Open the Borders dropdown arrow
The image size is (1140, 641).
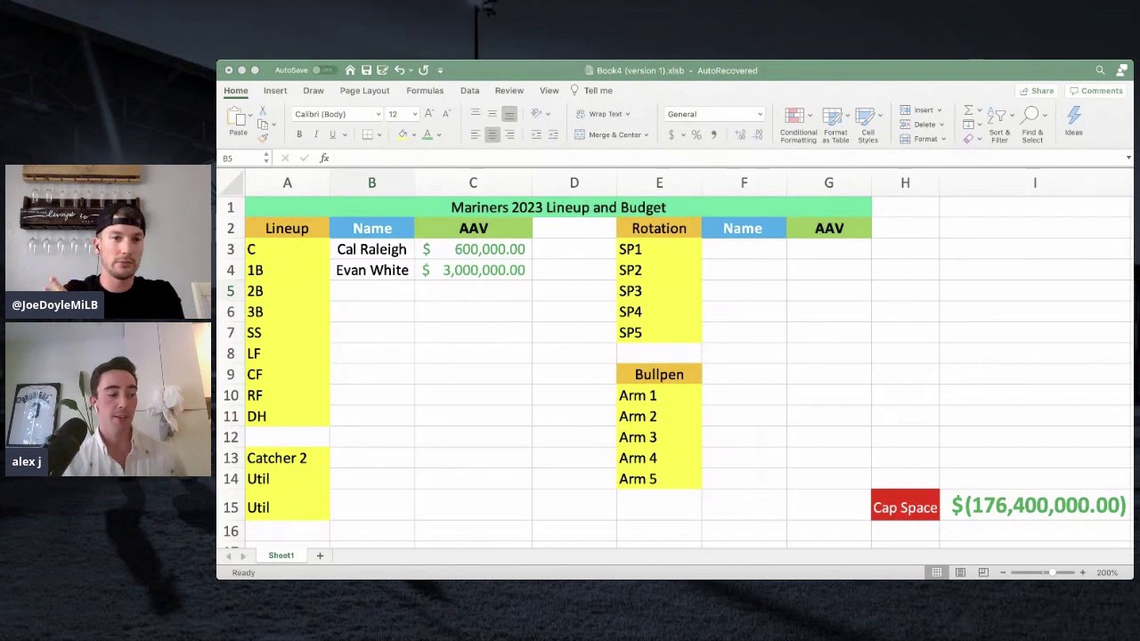point(379,135)
